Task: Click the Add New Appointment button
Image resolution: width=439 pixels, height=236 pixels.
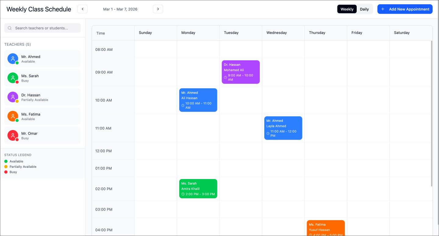Action: [x=405, y=9]
